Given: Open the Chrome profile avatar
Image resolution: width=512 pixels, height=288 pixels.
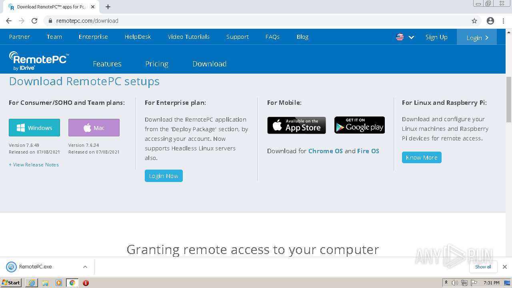Looking at the screenshot, I should (x=490, y=21).
